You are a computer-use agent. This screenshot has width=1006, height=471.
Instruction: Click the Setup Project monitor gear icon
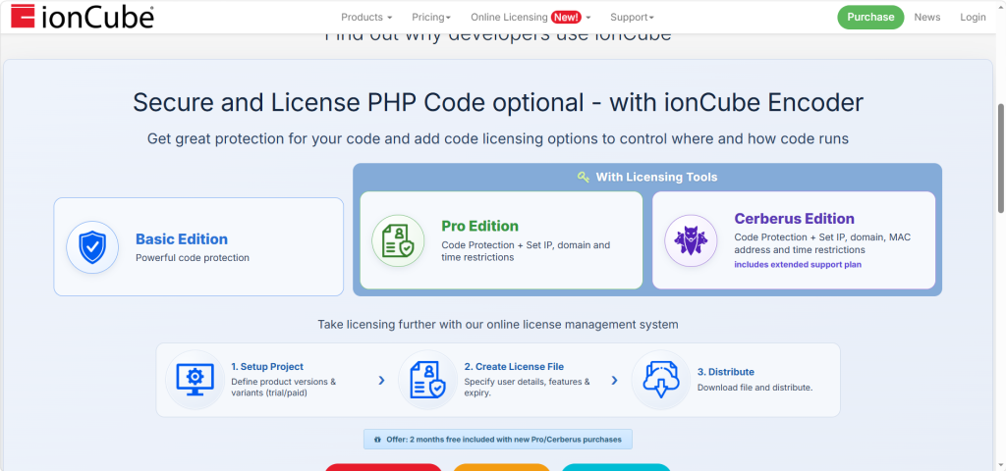pos(196,380)
